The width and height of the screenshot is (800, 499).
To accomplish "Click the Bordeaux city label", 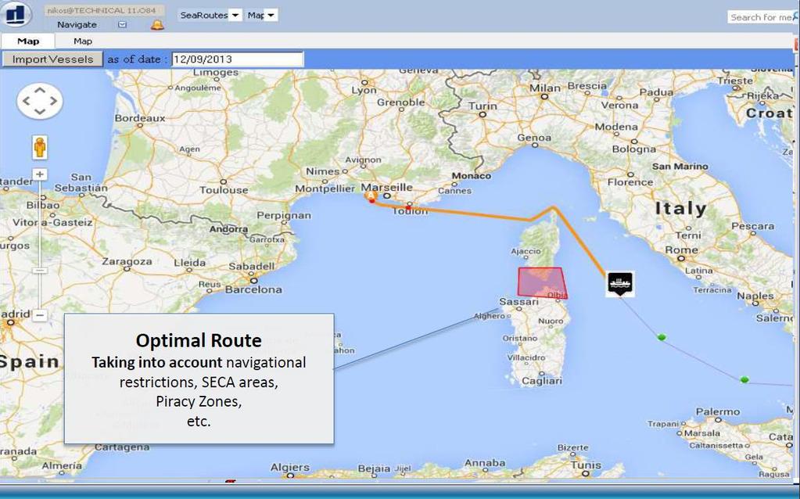I will (140, 118).
